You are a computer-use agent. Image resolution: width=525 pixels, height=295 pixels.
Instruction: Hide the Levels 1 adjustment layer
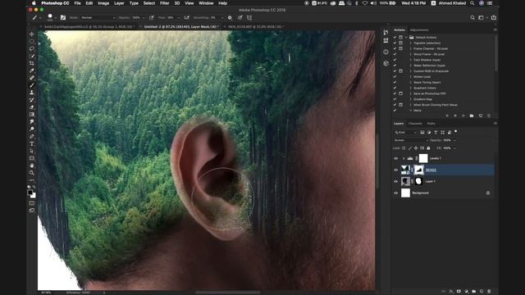tap(395, 158)
